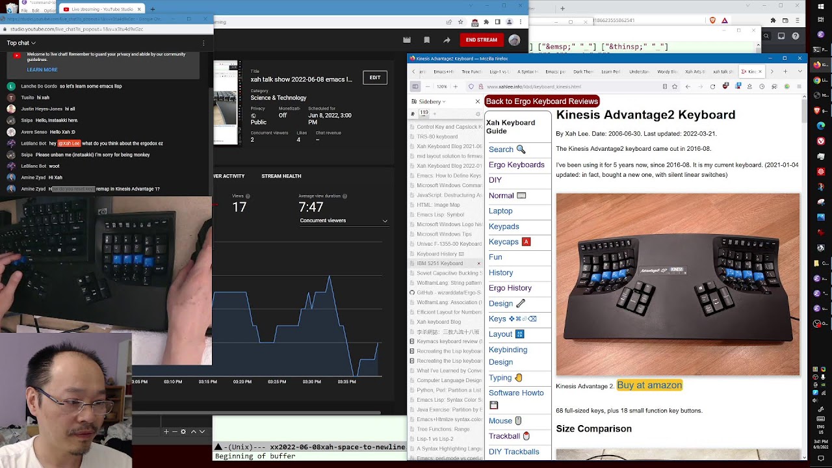Image resolution: width=832 pixels, height=468 pixels.
Task: Open the Keycaps guide link
Action: [504, 242]
